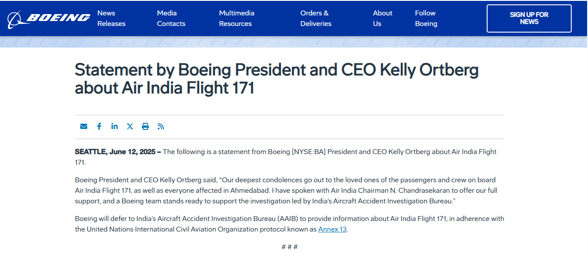Share the statement on LinkedIn
This screenshot has height=254, width=588.
pos(115,126)
